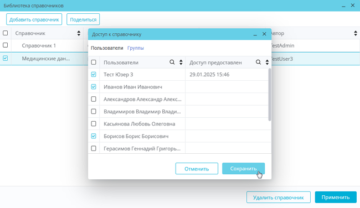Close the Доступ к справочнику dialog
Viewport: 360px width, 208px height.
point(264,34)
